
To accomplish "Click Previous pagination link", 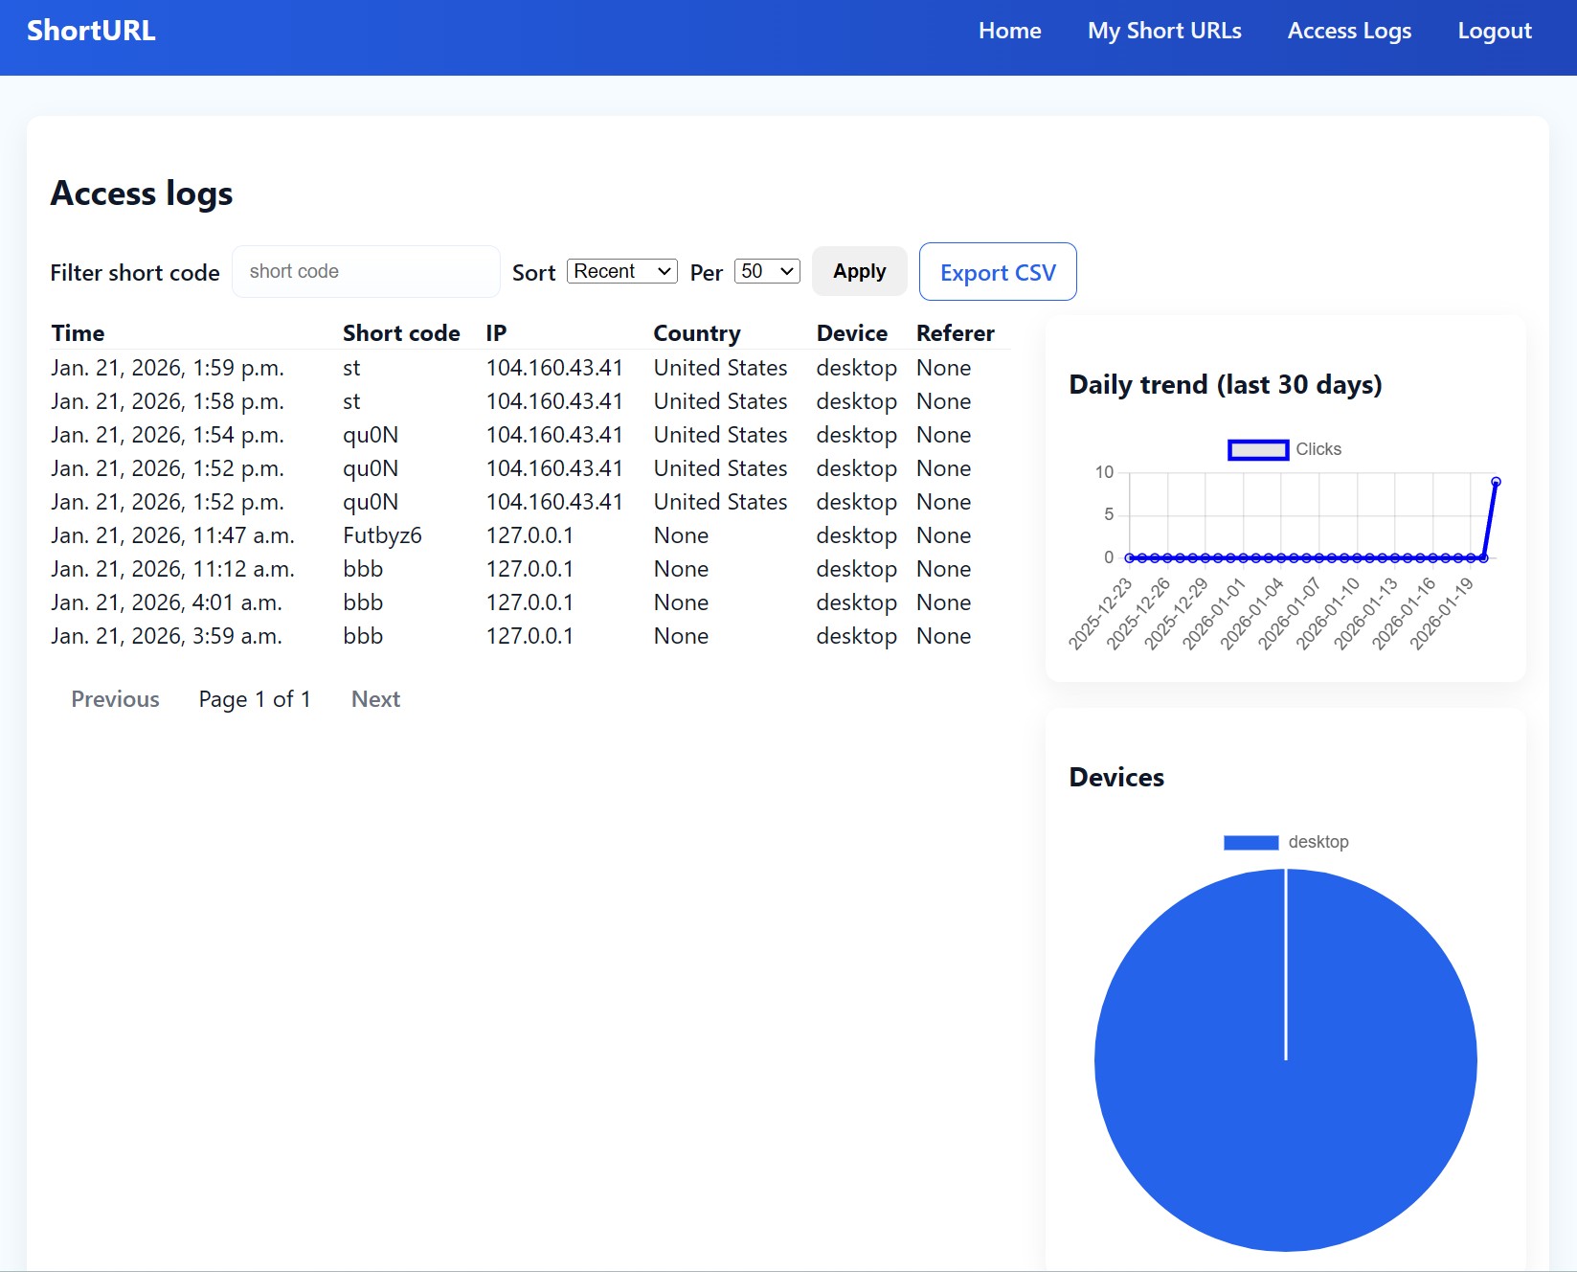I will click(115, 699).
